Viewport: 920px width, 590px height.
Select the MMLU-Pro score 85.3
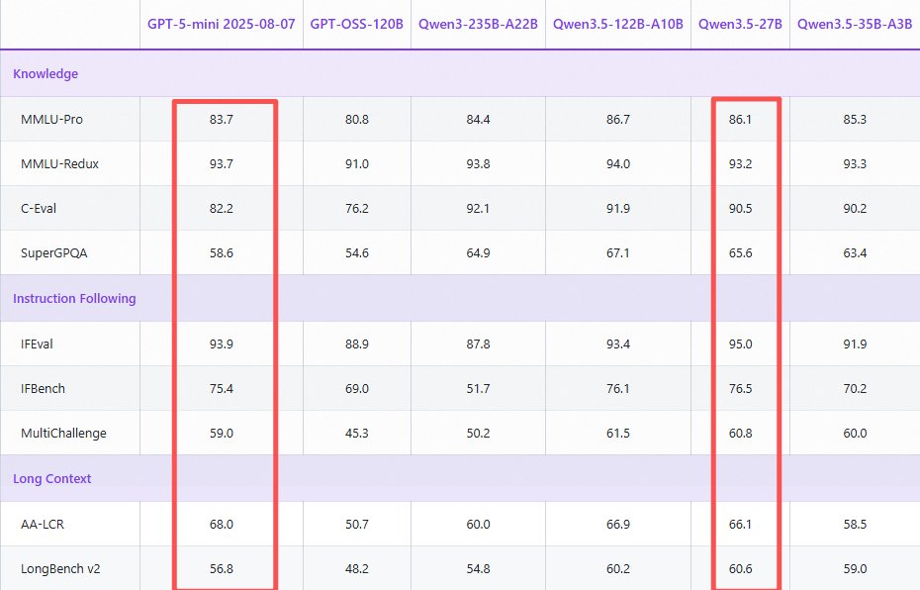(x=855, y=119)
